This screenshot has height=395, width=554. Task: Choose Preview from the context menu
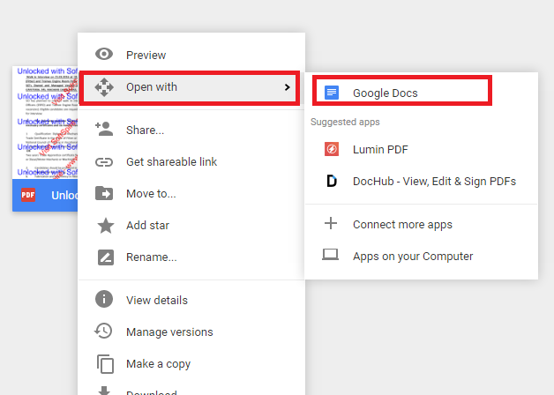tap(191, 55)
